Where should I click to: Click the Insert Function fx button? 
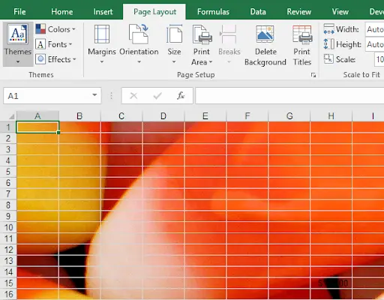[181, 95]
